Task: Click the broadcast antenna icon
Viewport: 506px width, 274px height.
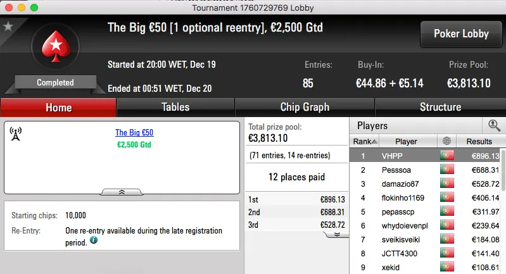Action: 16,134
